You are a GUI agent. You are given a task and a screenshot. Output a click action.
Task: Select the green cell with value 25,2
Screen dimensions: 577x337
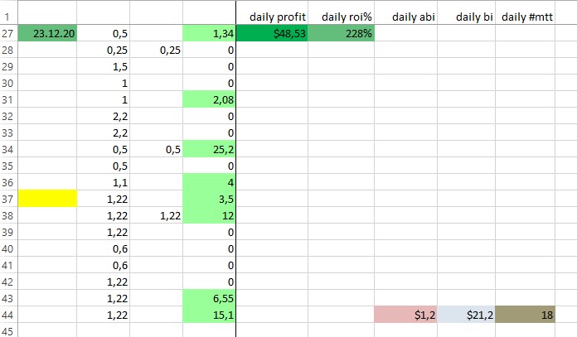click(x=209, y=149)
